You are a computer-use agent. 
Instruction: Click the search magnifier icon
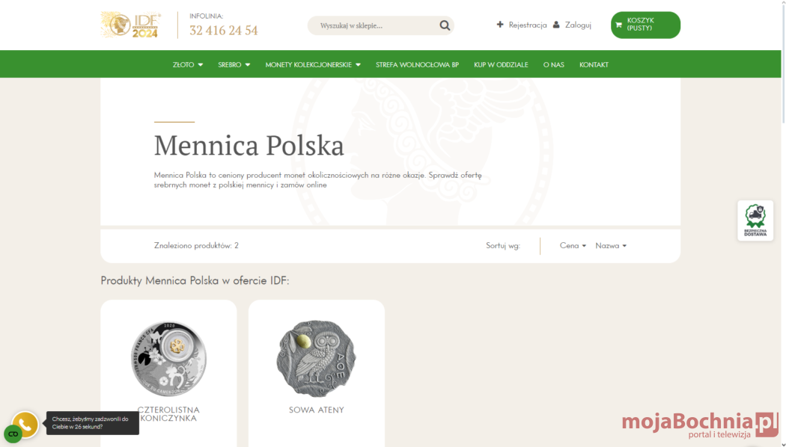pos(445,25)
